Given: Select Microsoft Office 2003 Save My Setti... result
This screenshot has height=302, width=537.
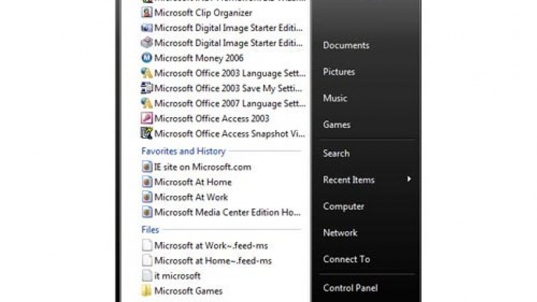Looking at the screenshot, I should (228, 88).
